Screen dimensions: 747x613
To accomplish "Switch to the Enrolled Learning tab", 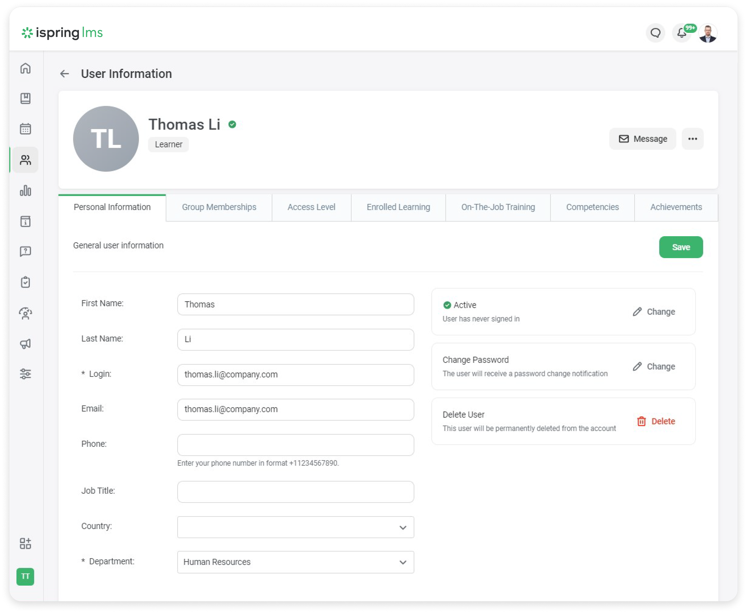I will pyautogui.click(x=398, y=207).
